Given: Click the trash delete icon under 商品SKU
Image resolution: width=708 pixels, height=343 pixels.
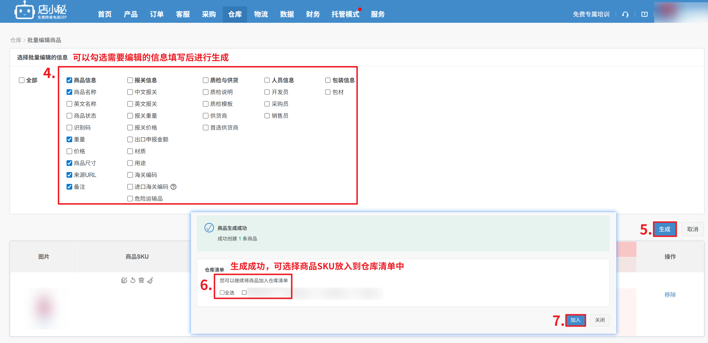Looking at the screenshot, I should point(141,280).
